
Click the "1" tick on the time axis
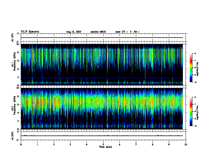click(x=37, y=145)
